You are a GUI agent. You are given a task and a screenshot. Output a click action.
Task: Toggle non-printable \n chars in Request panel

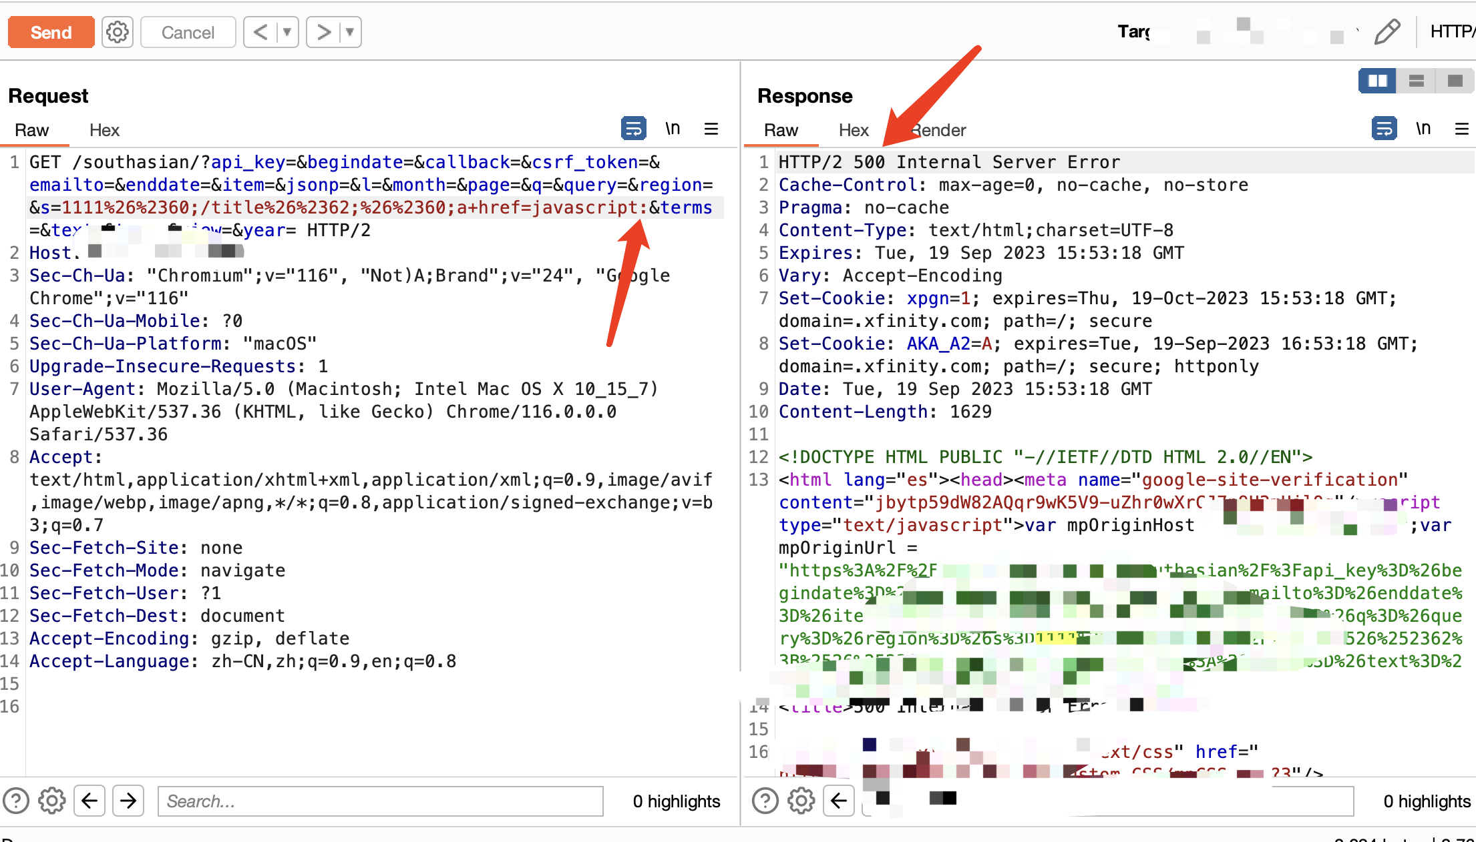(x=673, y=128)
